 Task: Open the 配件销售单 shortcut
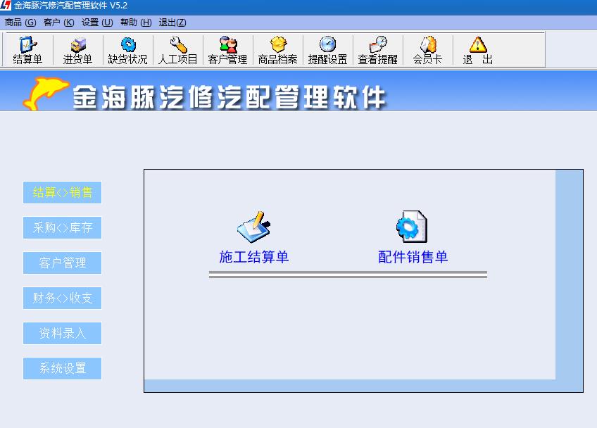[413, 237]
